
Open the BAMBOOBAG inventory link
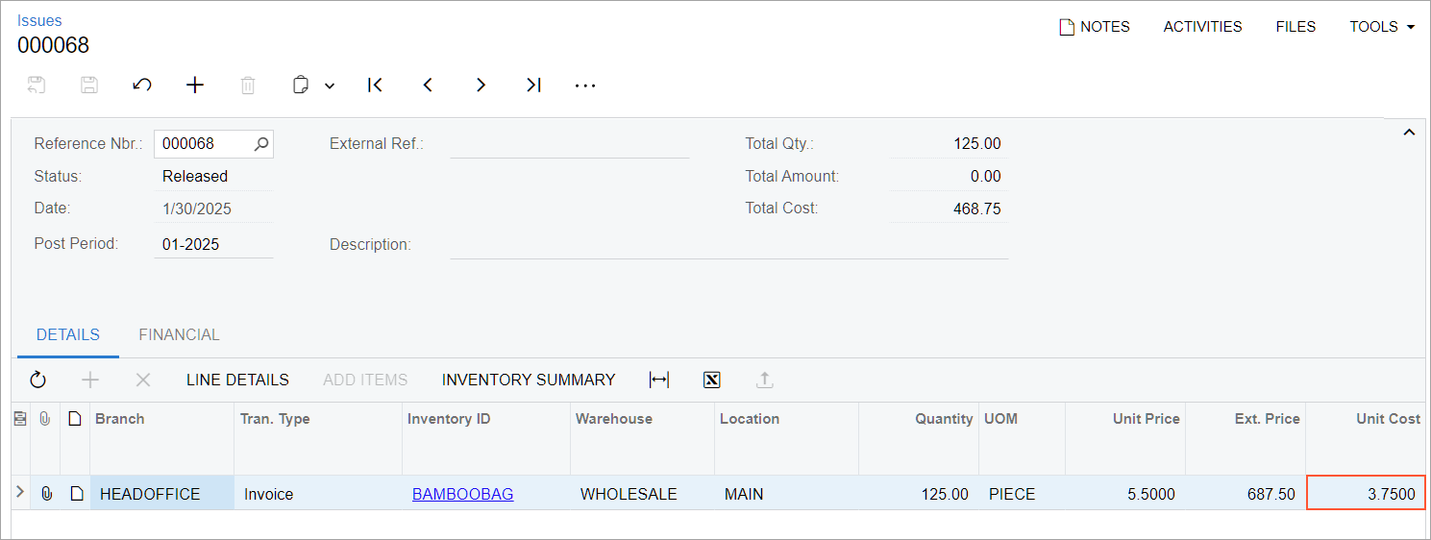(x=462, y=494)
